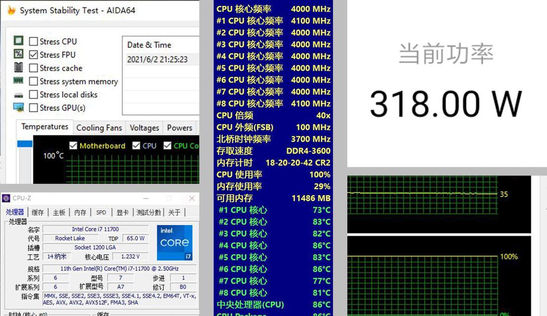Select the 处理器 tab in CPU-Z
The height and width of the screenshot is (316, 547).
pos(15,212)
